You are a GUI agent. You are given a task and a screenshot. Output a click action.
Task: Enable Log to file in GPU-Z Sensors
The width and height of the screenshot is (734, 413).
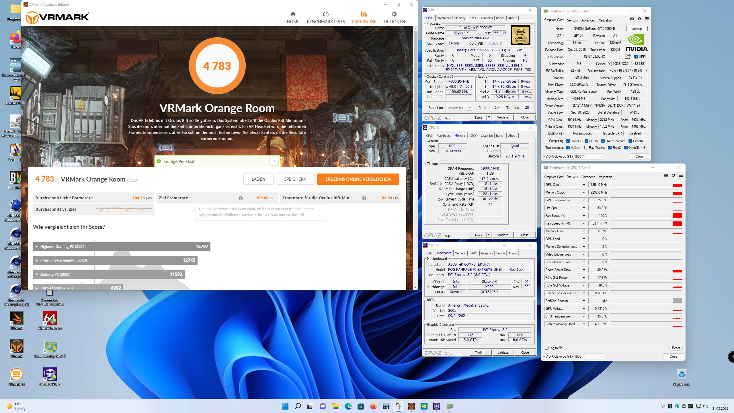click(546, 348)
